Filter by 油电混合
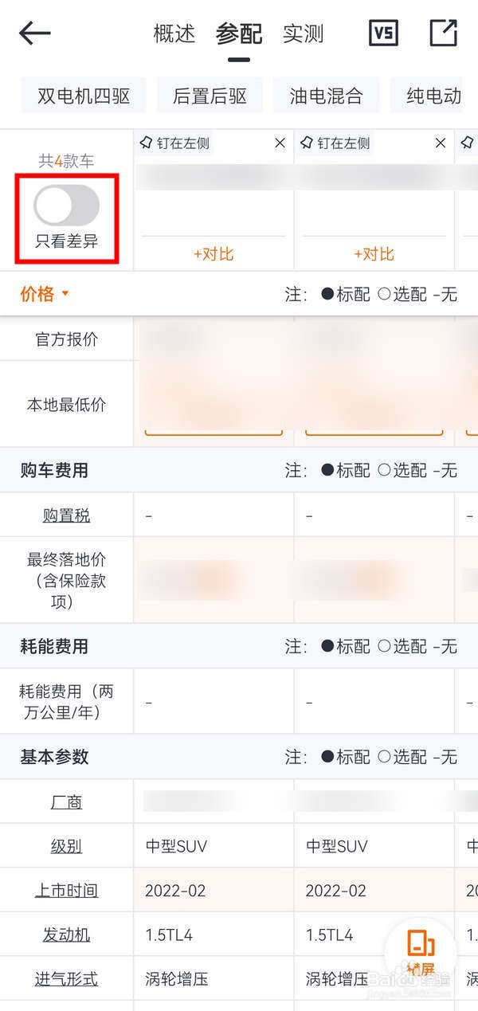The image size is (478, 1011). [x=327, y=96]
